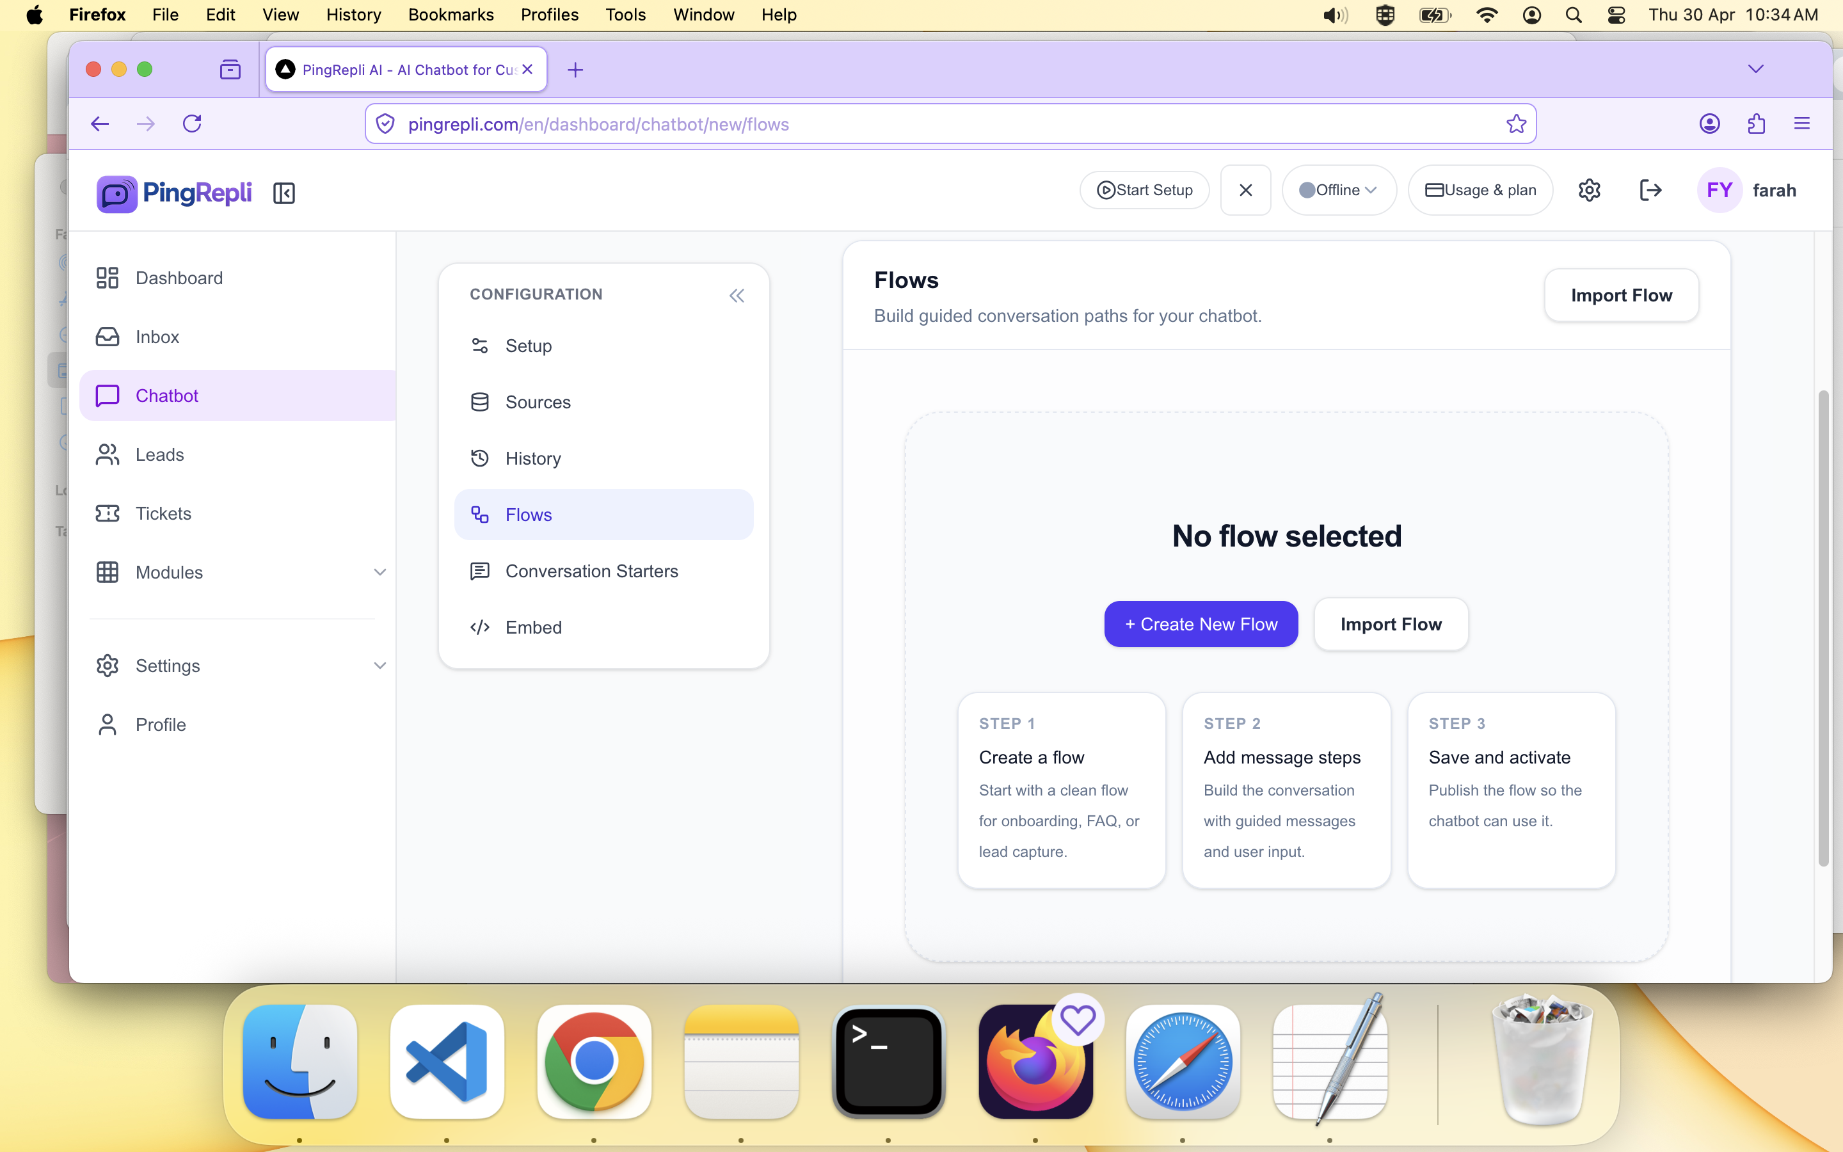Select Chatbot in sidebar
The height and width of the screenshot is (1152, 1843).
tap(237, 396)
